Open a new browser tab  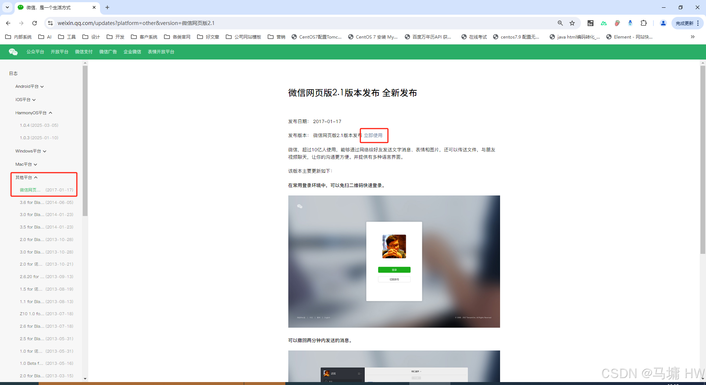click(107, 7)
